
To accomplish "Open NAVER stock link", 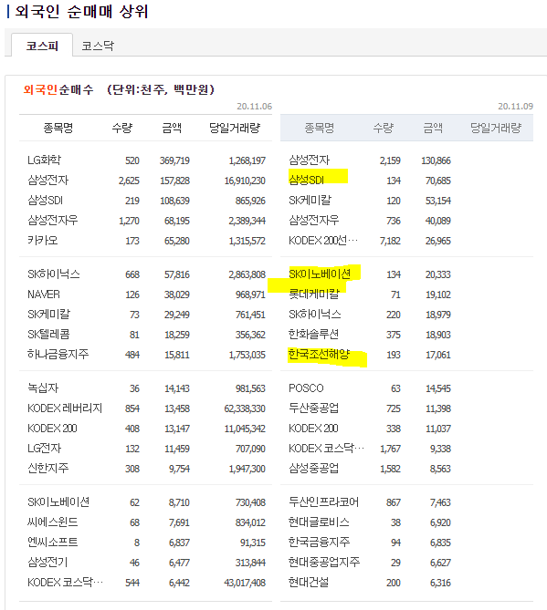I will 44,295.
